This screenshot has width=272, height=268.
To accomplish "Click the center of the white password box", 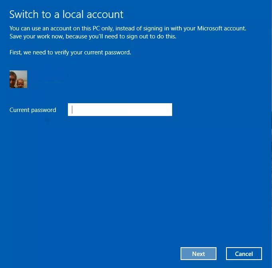I will click(120, 110).
